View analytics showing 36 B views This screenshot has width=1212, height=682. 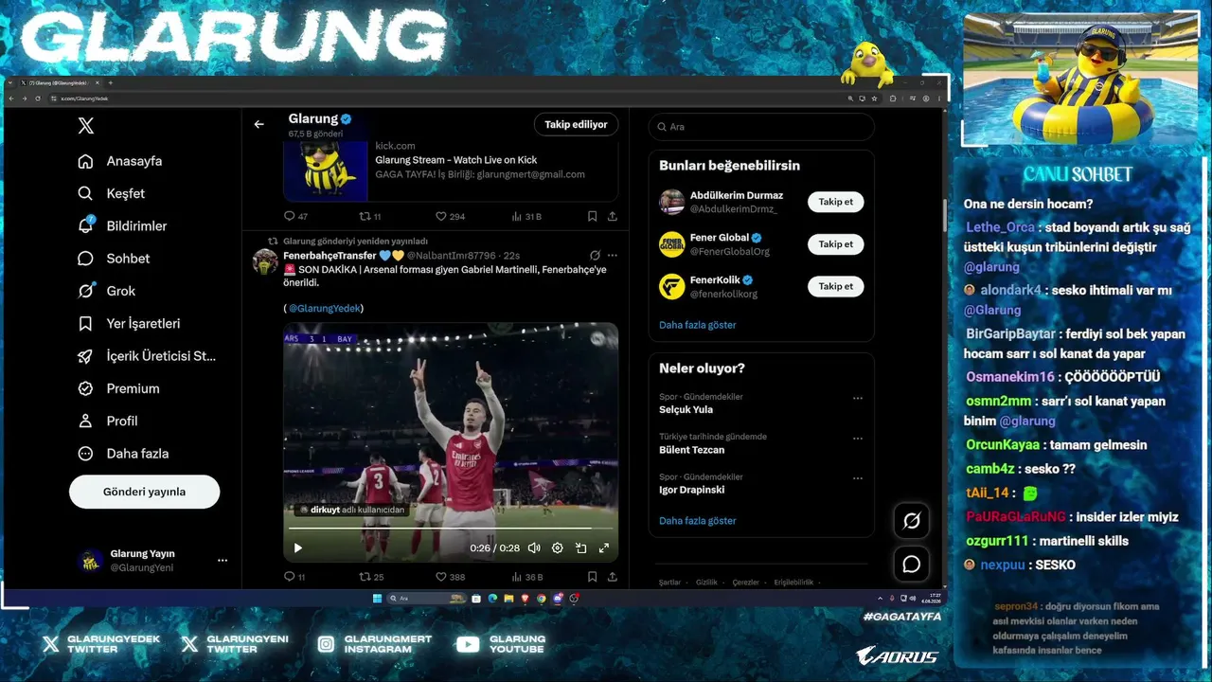point(526,576)
